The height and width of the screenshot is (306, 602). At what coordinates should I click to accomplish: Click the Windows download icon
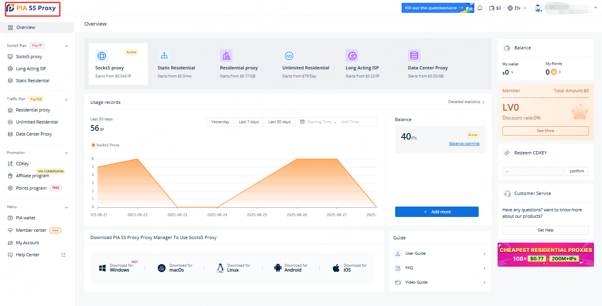coord(102,268)
